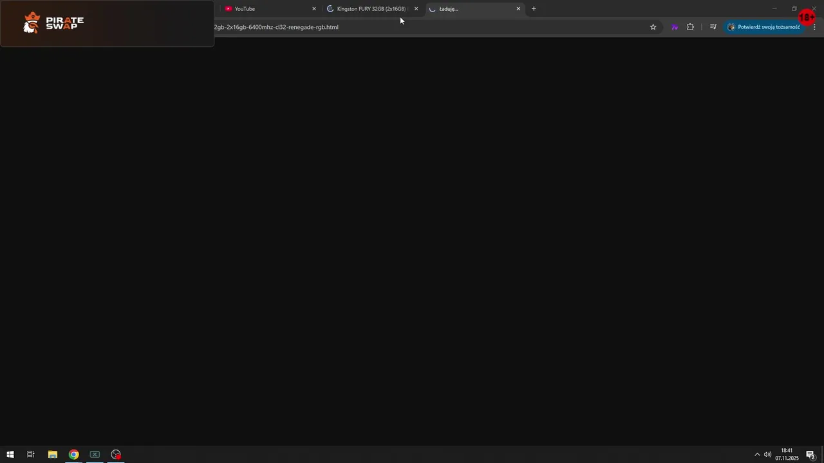Click the purple extension icon in toolbar
Screen dimensions: 824x463
[675, 27]
